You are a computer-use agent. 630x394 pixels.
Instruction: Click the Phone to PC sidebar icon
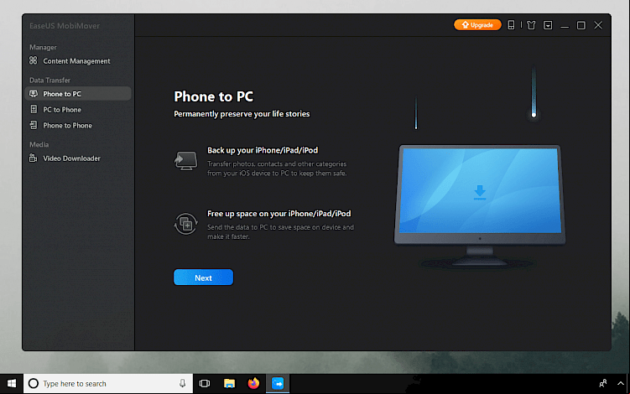pos(34,94)
